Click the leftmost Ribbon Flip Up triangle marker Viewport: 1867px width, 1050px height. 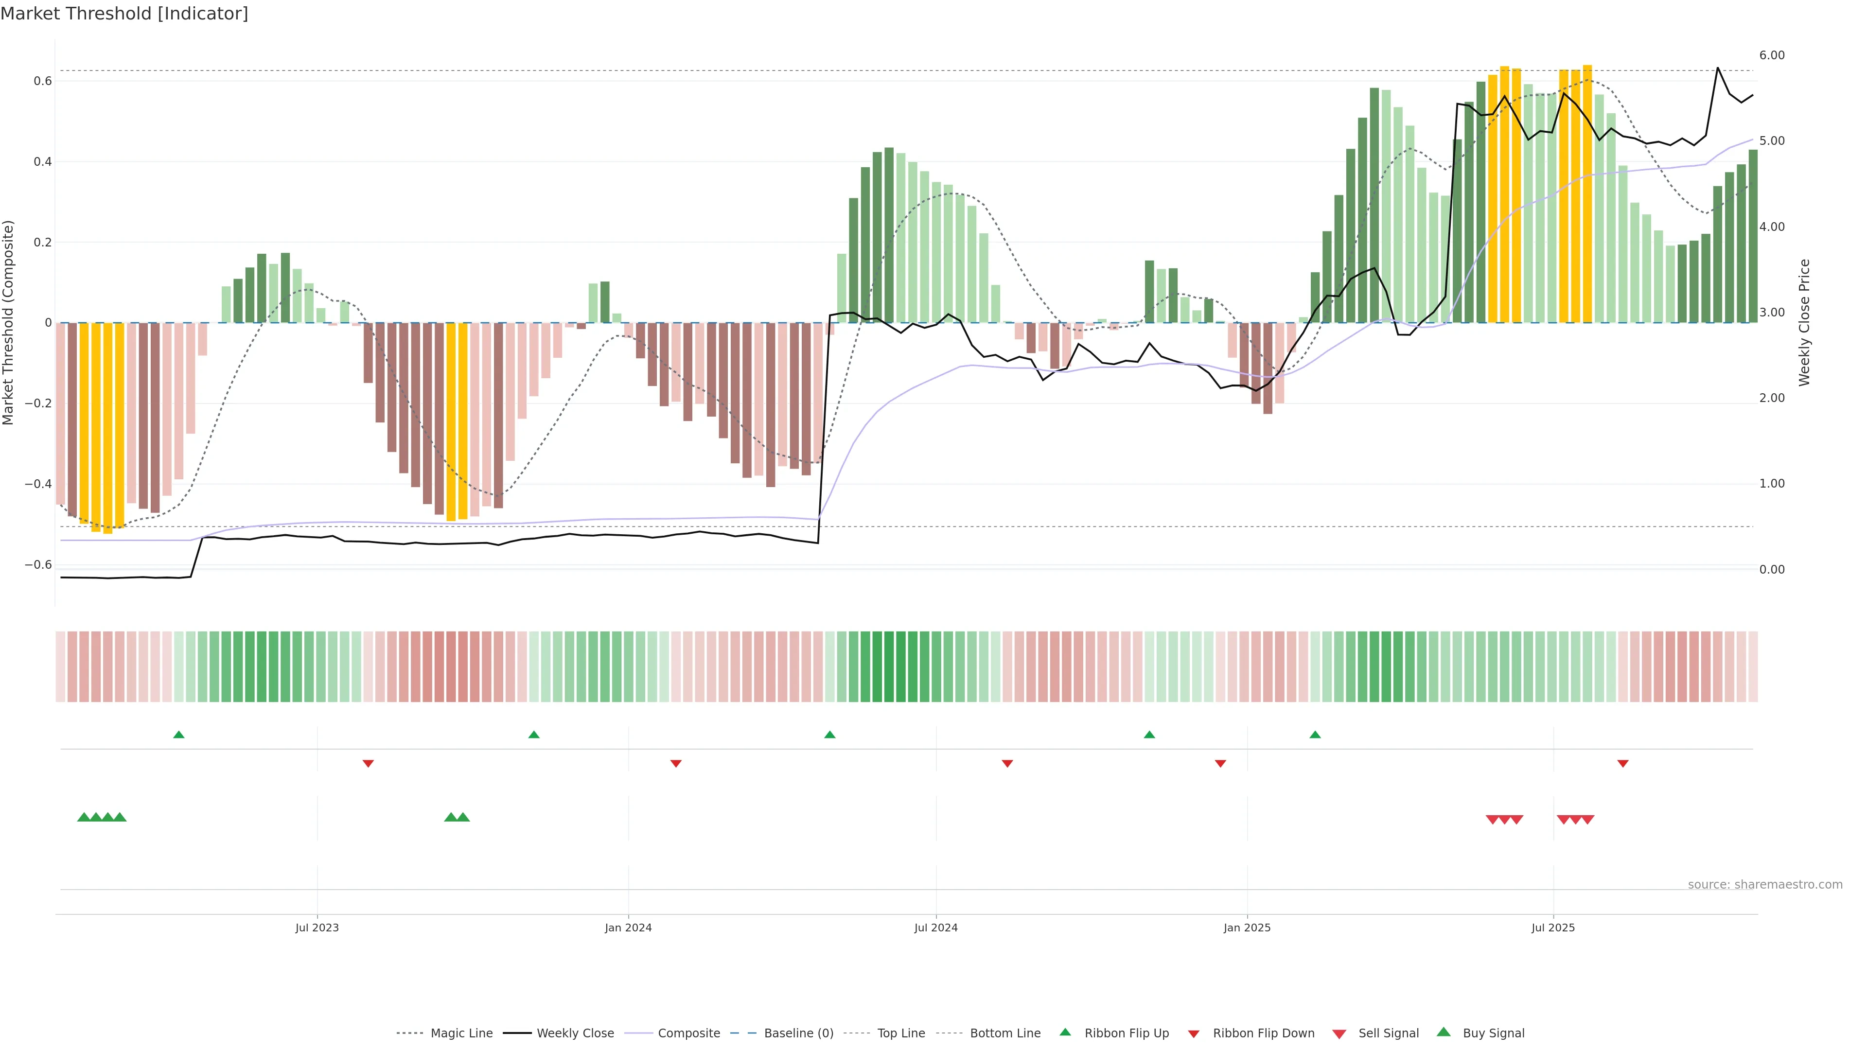(179, 735)
